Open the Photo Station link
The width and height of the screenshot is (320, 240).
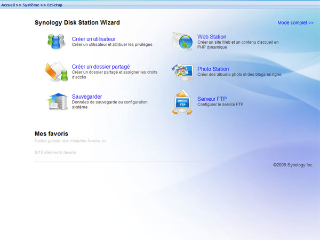coord(213,69)
